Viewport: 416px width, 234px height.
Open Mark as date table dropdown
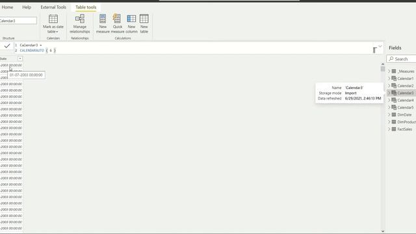53,23
